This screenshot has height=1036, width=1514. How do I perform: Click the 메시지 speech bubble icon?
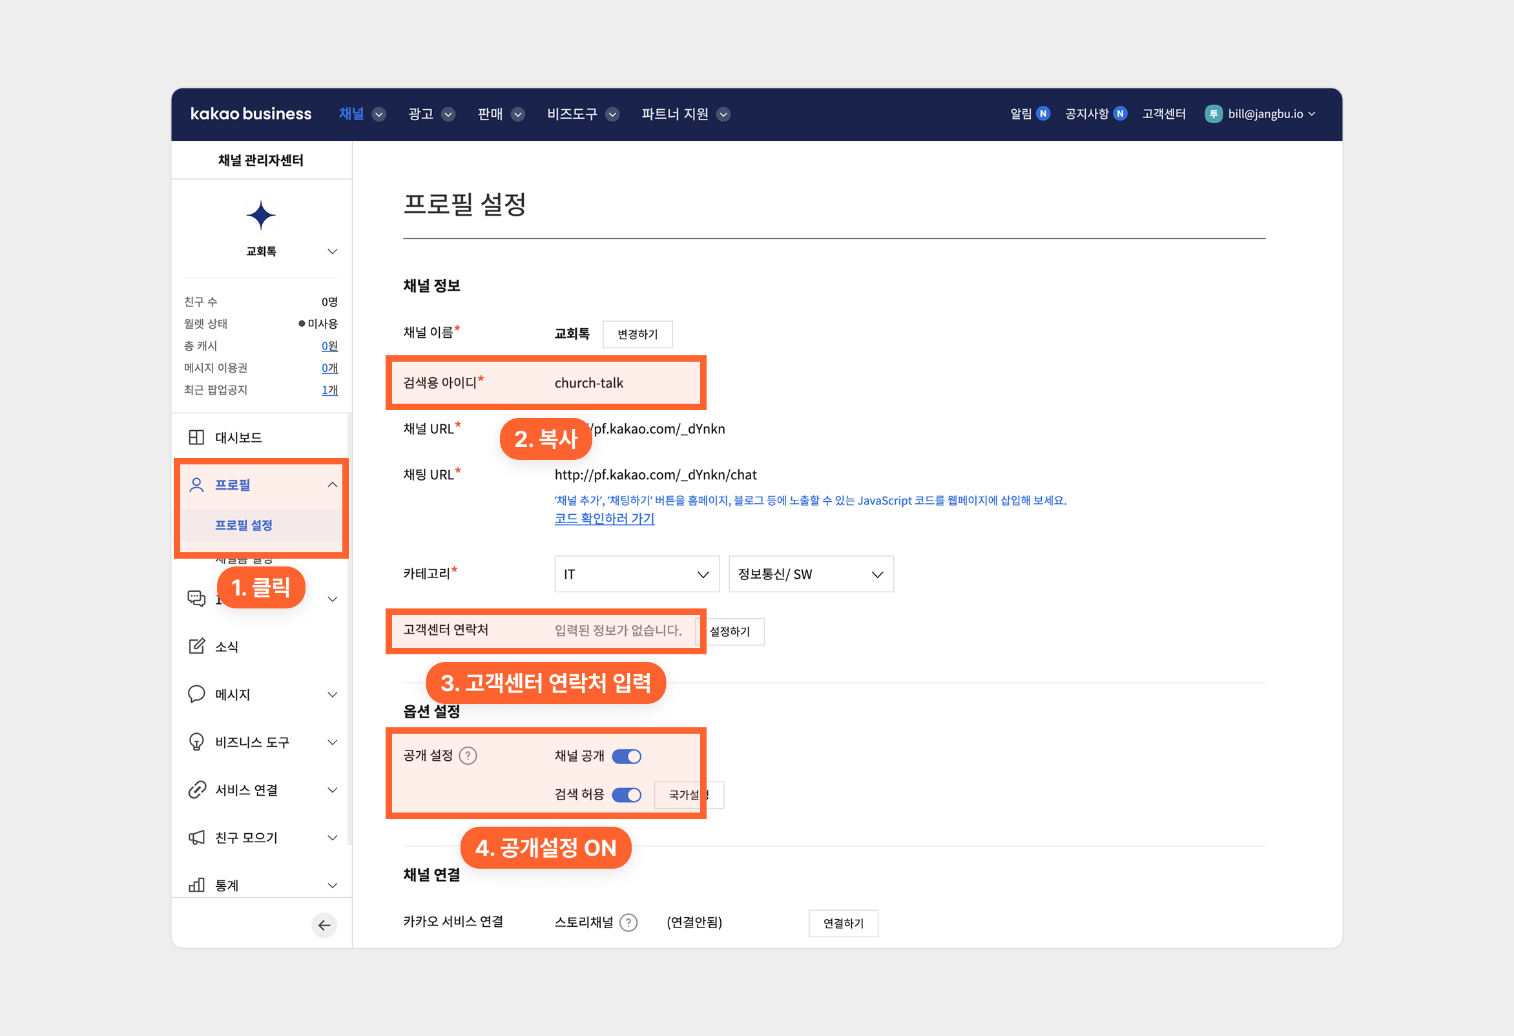coord(196,694)
